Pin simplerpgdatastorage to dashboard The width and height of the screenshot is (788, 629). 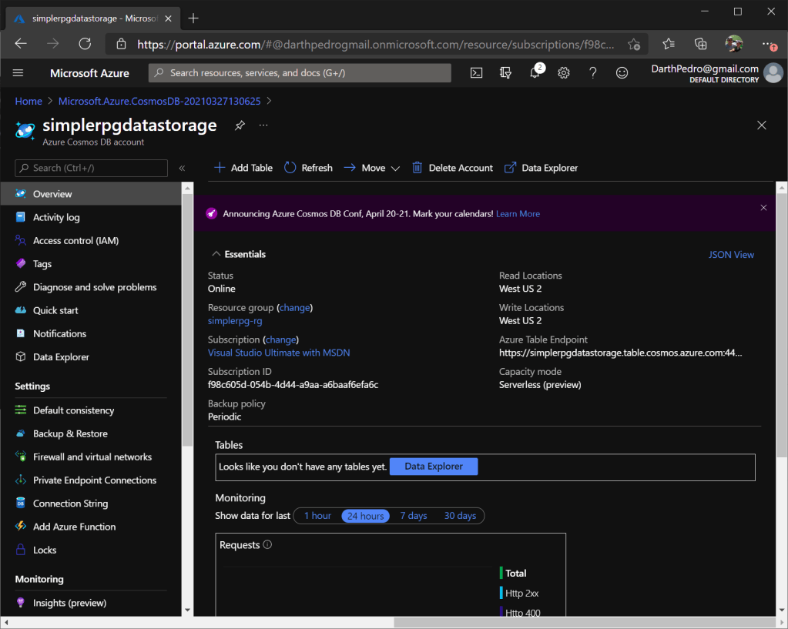[x=240, y=125]
